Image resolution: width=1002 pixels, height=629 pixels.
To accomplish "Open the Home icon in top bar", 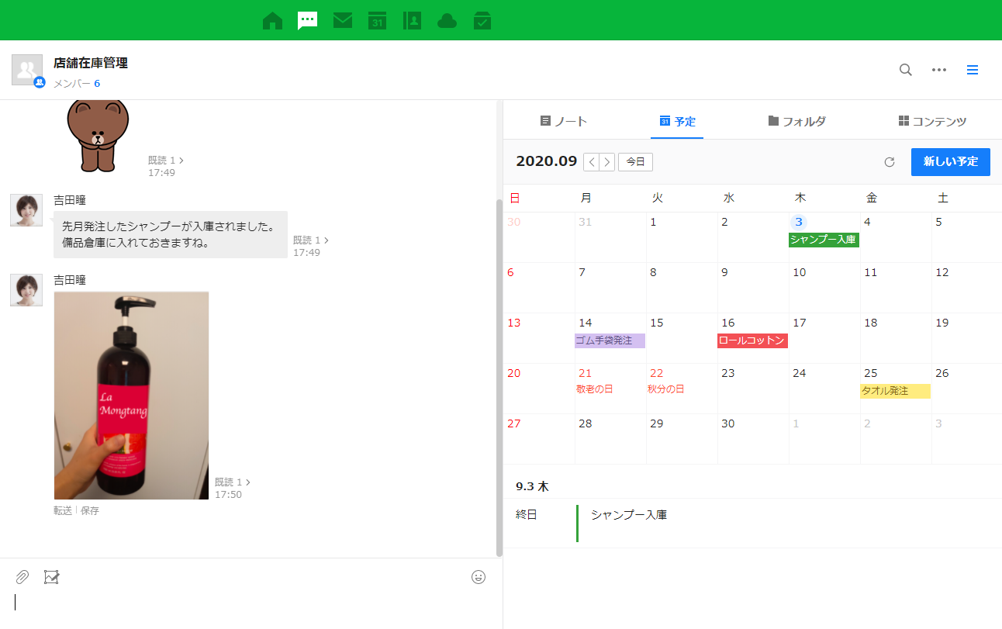I will click(272, 21).
